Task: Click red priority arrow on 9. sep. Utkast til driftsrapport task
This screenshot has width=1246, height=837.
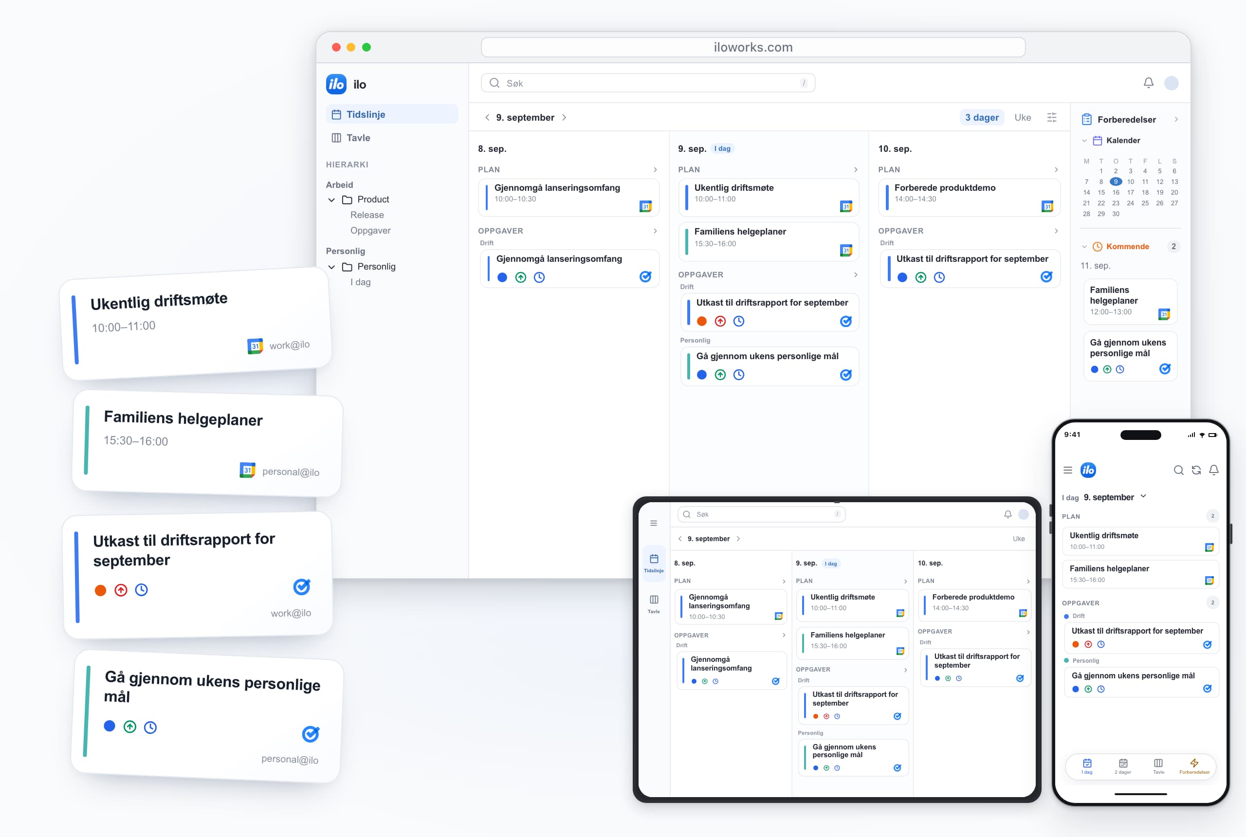Action: [720, 321]
